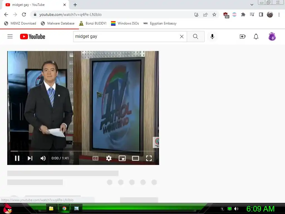Open the Angry Birds start button

(8, 208)
